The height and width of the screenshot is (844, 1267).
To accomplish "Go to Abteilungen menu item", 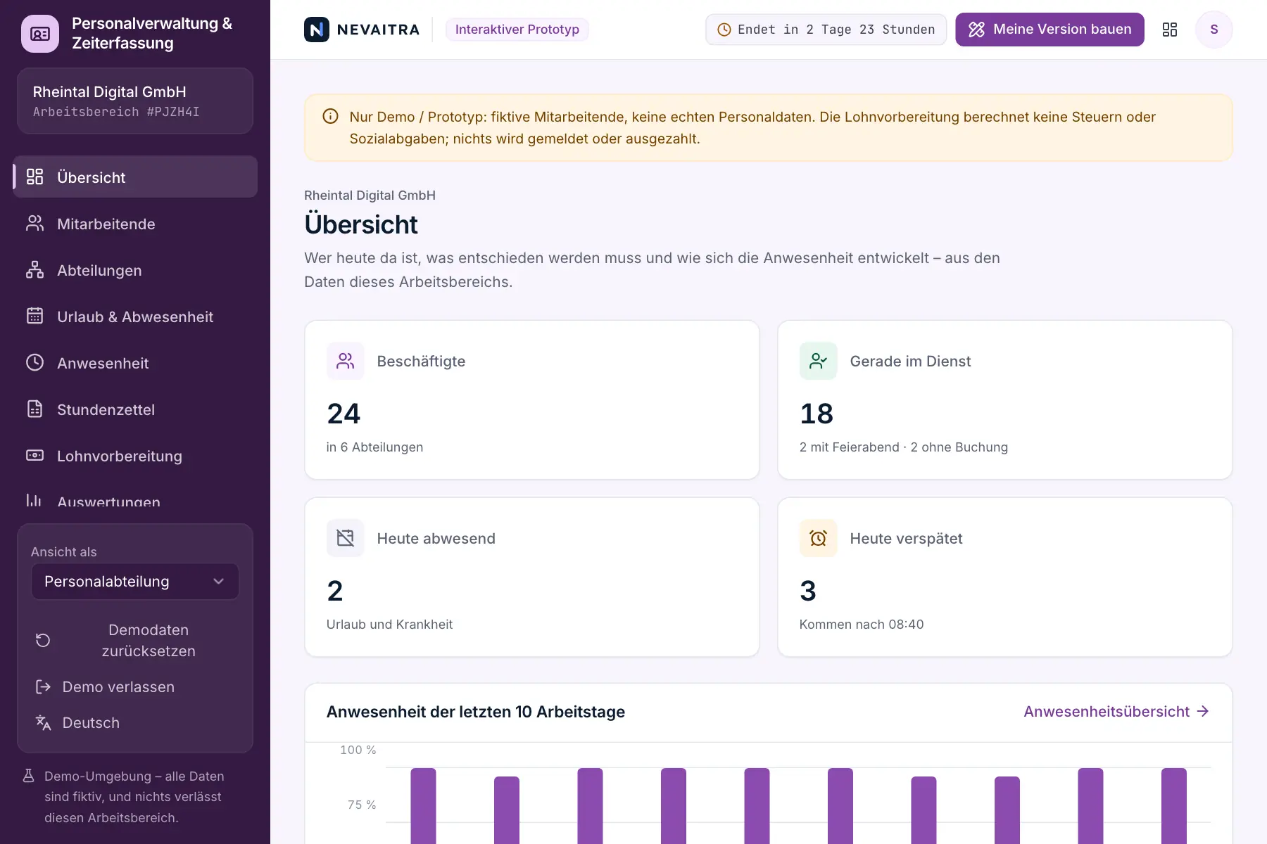I will [x=135, y=270].
